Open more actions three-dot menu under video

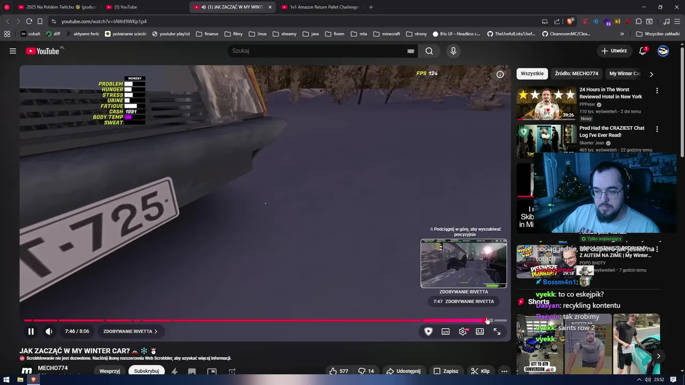[504, 371]
